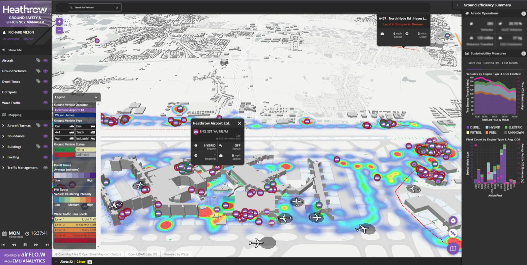Screen dimensions: 527x265
Task: Expand the Boundaries group
Action: 3,136
